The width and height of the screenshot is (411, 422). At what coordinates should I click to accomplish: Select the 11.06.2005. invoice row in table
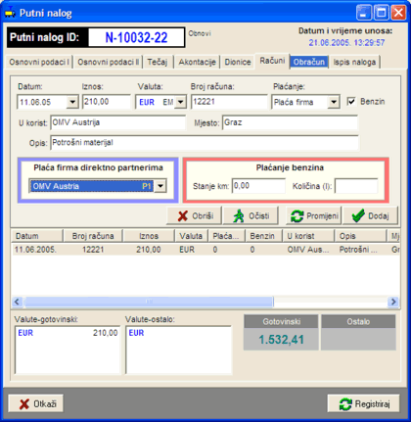205,250
